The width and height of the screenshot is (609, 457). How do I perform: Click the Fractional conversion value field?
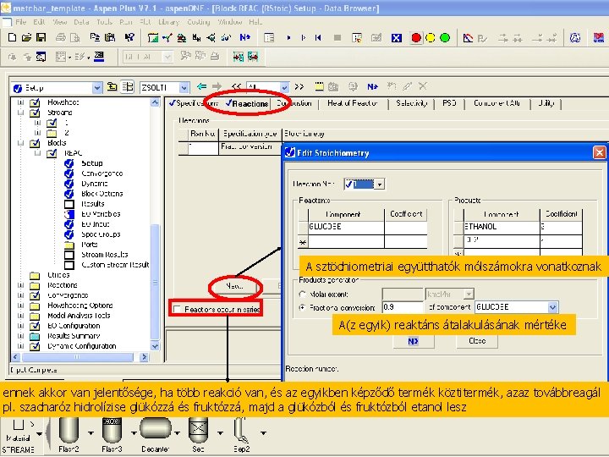[403, 307]
